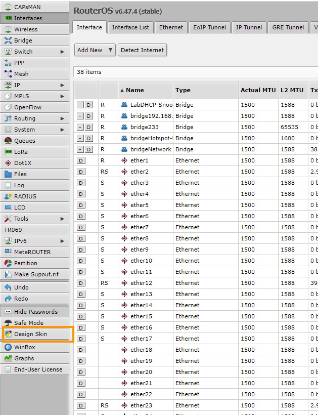Open the LCD icon
This screenshot has height=415, width=318.
tap(8, 207)
